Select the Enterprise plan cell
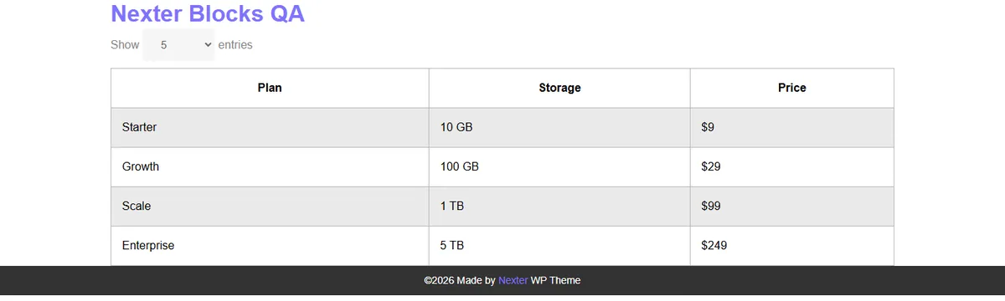 point(270,246)
